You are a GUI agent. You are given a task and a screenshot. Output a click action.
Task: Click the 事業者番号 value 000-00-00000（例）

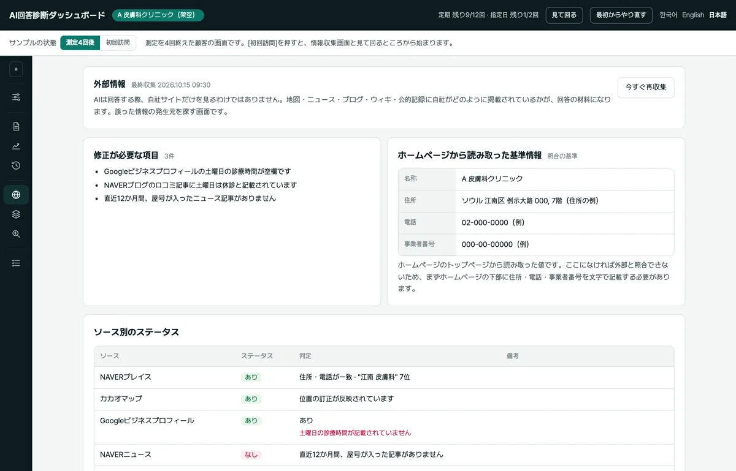tap(496, 244)
